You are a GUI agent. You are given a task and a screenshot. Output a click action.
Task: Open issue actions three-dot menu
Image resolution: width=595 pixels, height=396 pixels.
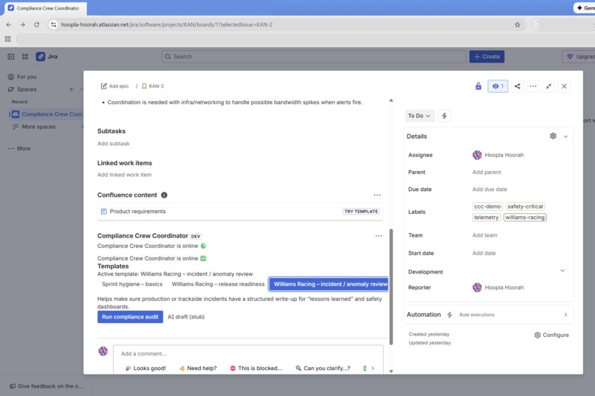(533, 86)
